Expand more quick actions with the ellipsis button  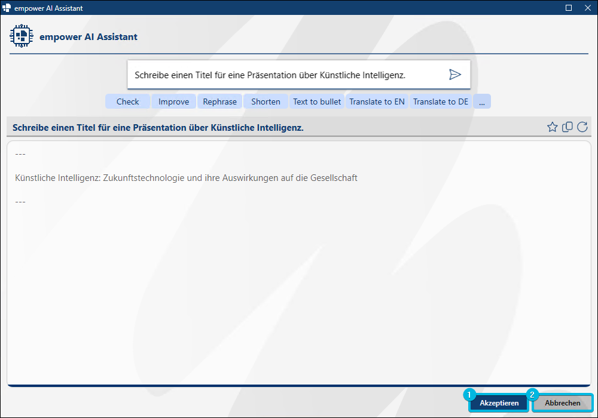(482, 102)
